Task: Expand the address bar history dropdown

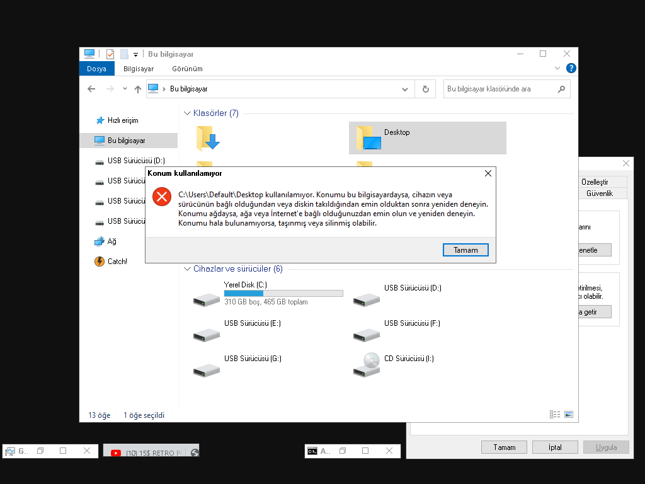Action: 405,89
